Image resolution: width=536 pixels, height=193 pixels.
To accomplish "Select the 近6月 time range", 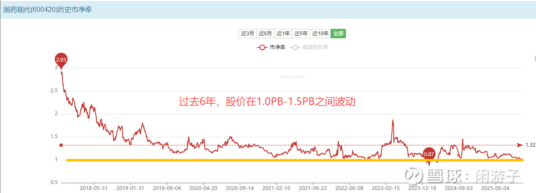I will pyautogui.click(x=265, y=34).
